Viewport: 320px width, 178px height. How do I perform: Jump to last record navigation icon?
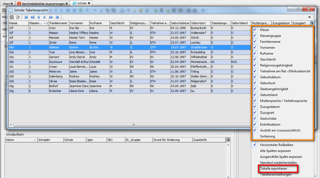[57, 17]
